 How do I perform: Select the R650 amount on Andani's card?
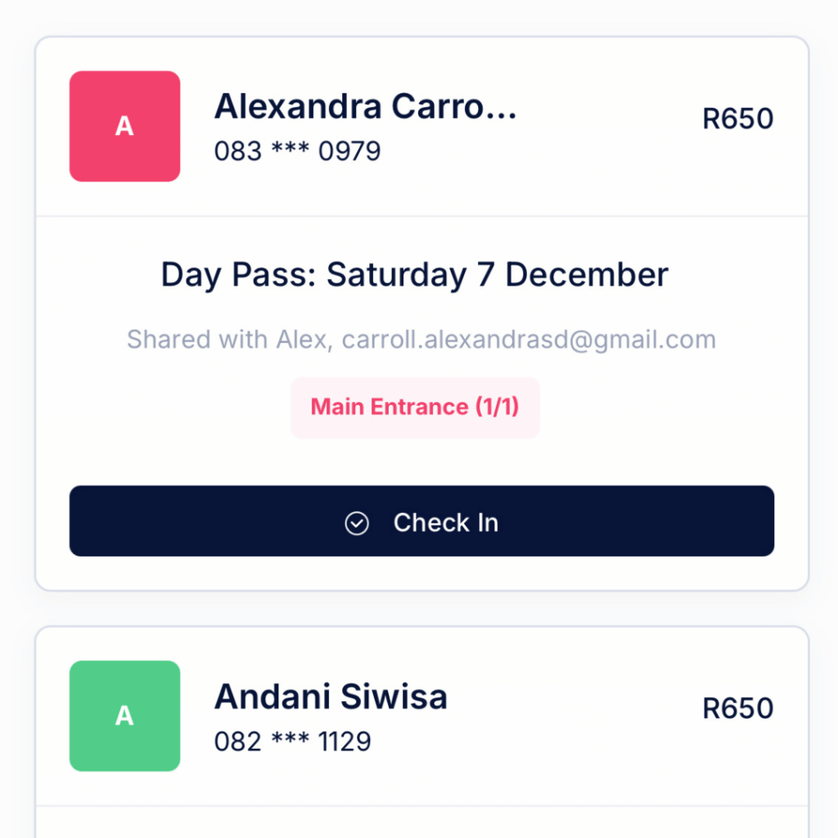point(738,709)
